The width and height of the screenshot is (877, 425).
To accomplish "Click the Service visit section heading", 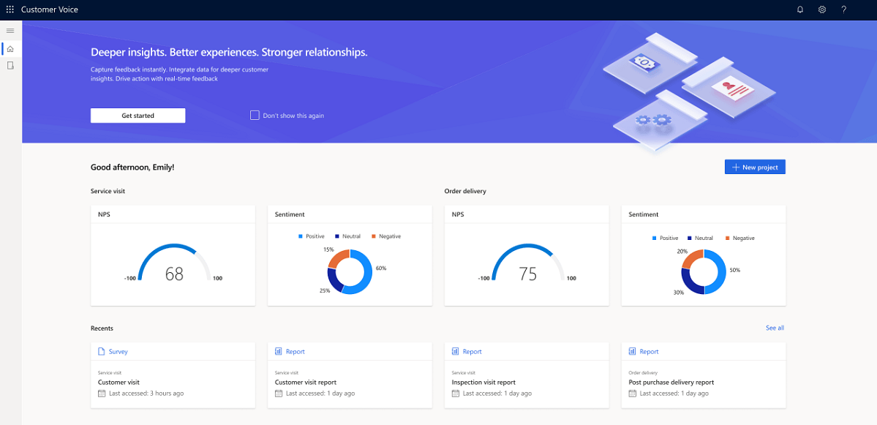I will [108, 191].
